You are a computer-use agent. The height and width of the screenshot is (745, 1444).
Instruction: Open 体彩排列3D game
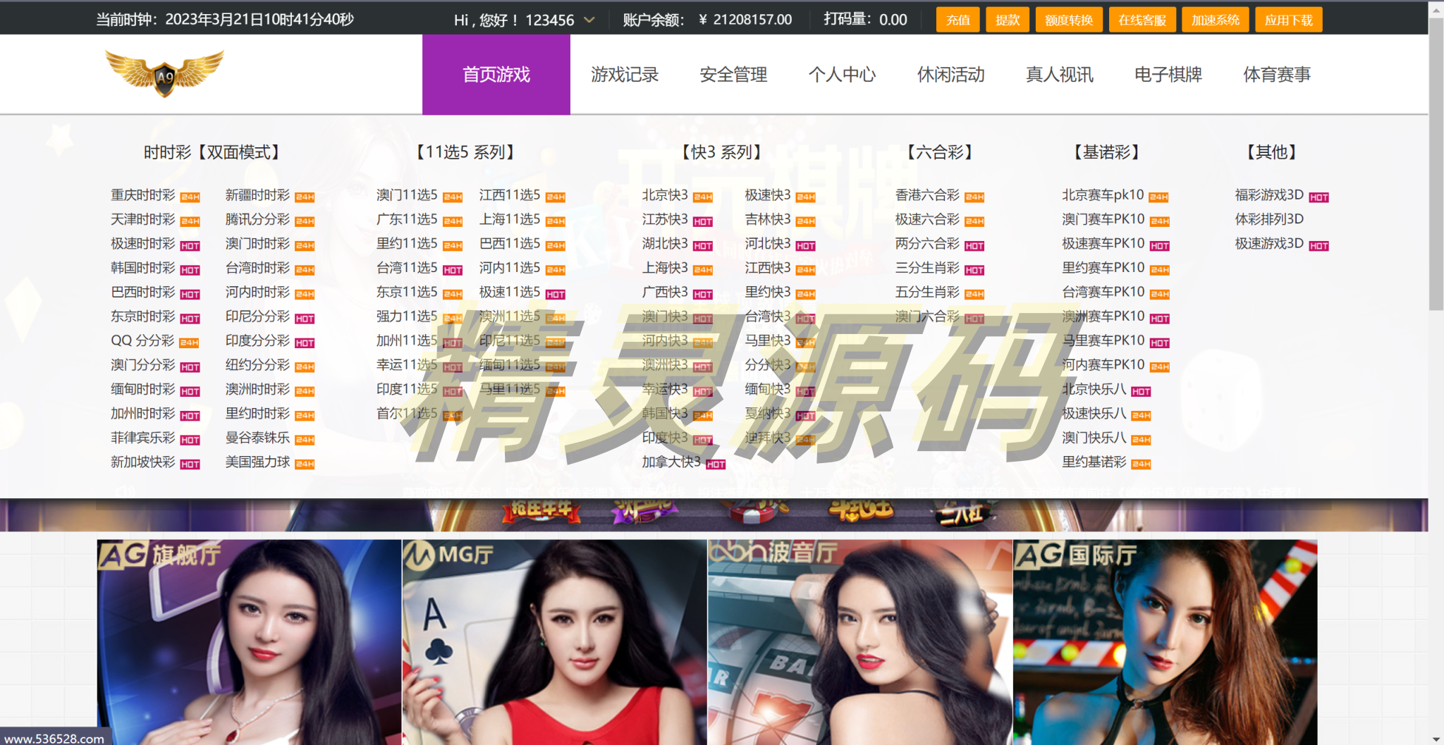[x=1269, y=219]
